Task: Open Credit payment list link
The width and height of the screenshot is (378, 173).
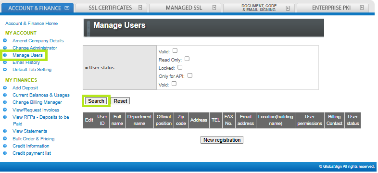Action: (32, 153)
